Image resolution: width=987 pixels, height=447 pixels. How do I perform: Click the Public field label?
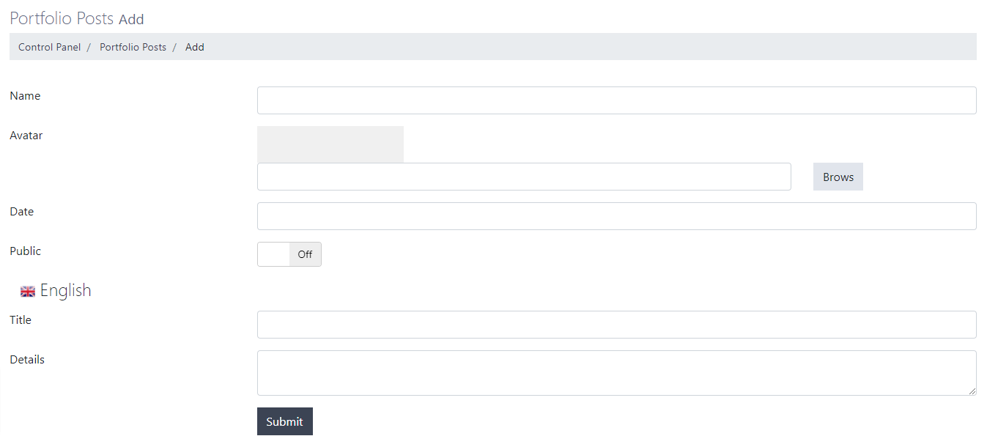pos(25,251)
